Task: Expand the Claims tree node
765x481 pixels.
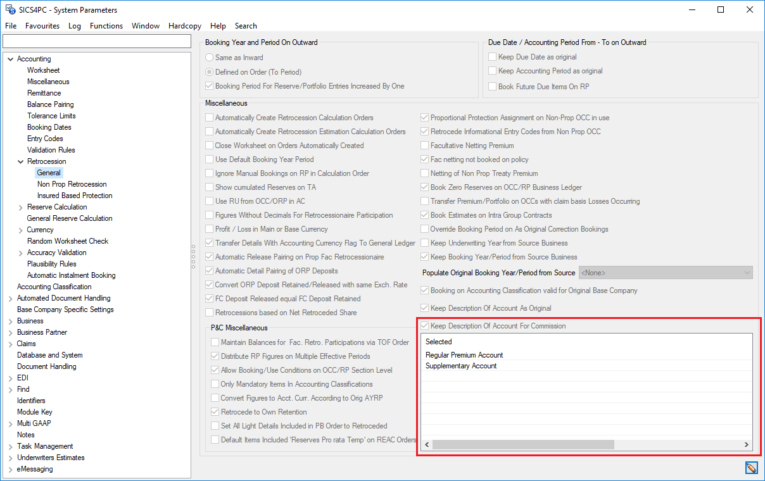Action: (x=10, y=344)
